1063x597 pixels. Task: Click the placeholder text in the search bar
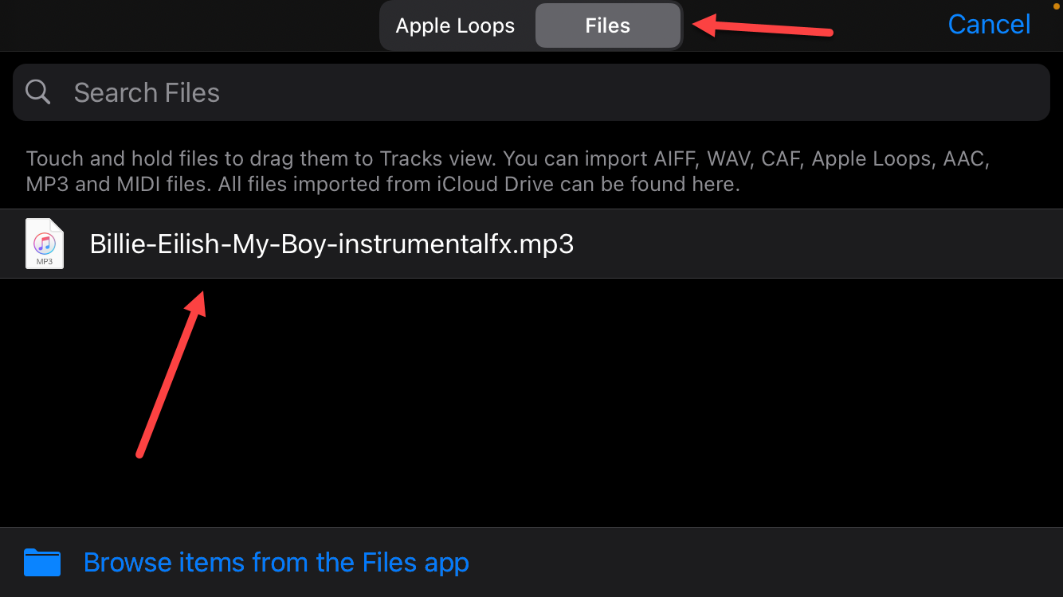tap(147, 92)
